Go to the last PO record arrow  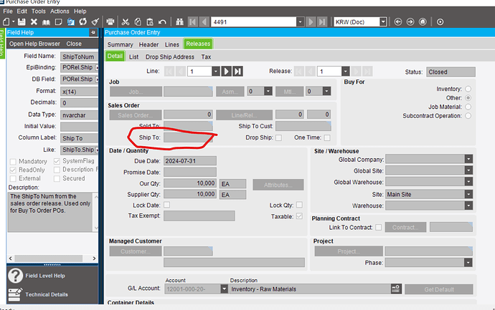tap(322, 21)
